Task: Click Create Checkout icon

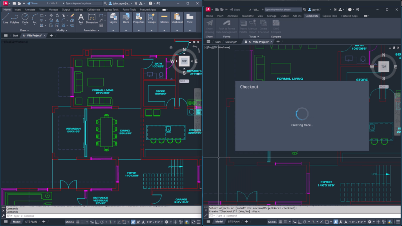Action: click(263, 27)
